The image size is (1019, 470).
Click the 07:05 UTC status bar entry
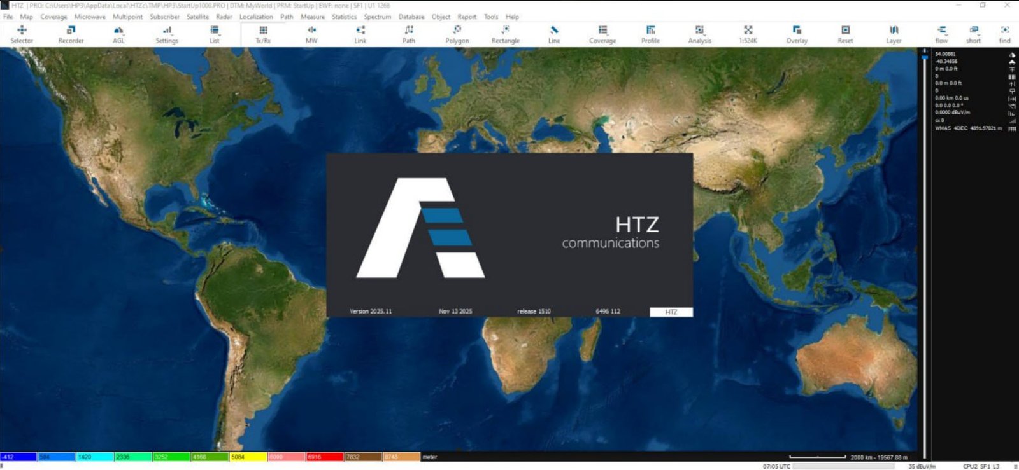[776, 466]
